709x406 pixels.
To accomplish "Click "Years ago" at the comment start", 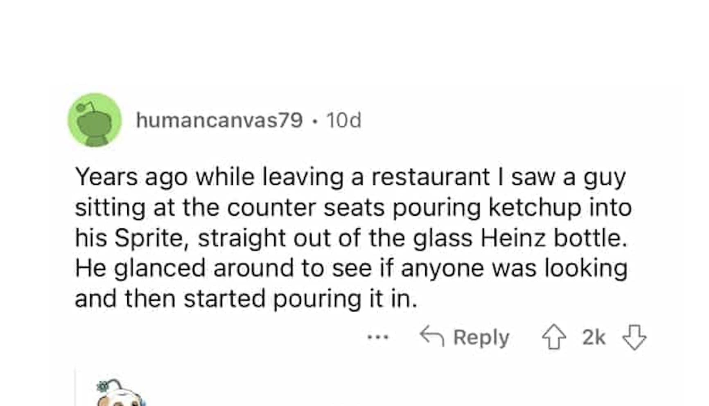I will tap(131, 177).
